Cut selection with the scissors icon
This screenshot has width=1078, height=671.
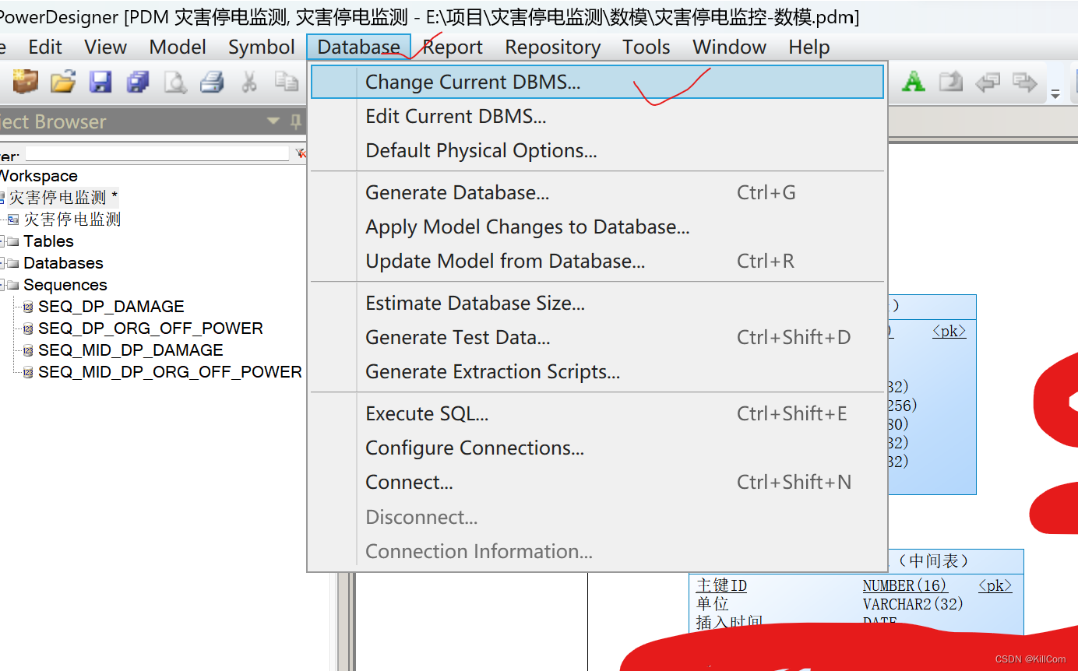click(248, 82)
